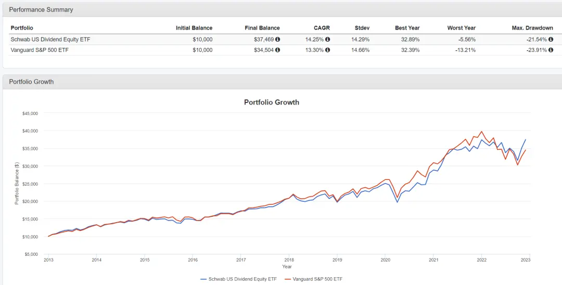Click the 14.66% Stdev value
The height and width of the screenshot is (285, 562).
tap(360, 50)
